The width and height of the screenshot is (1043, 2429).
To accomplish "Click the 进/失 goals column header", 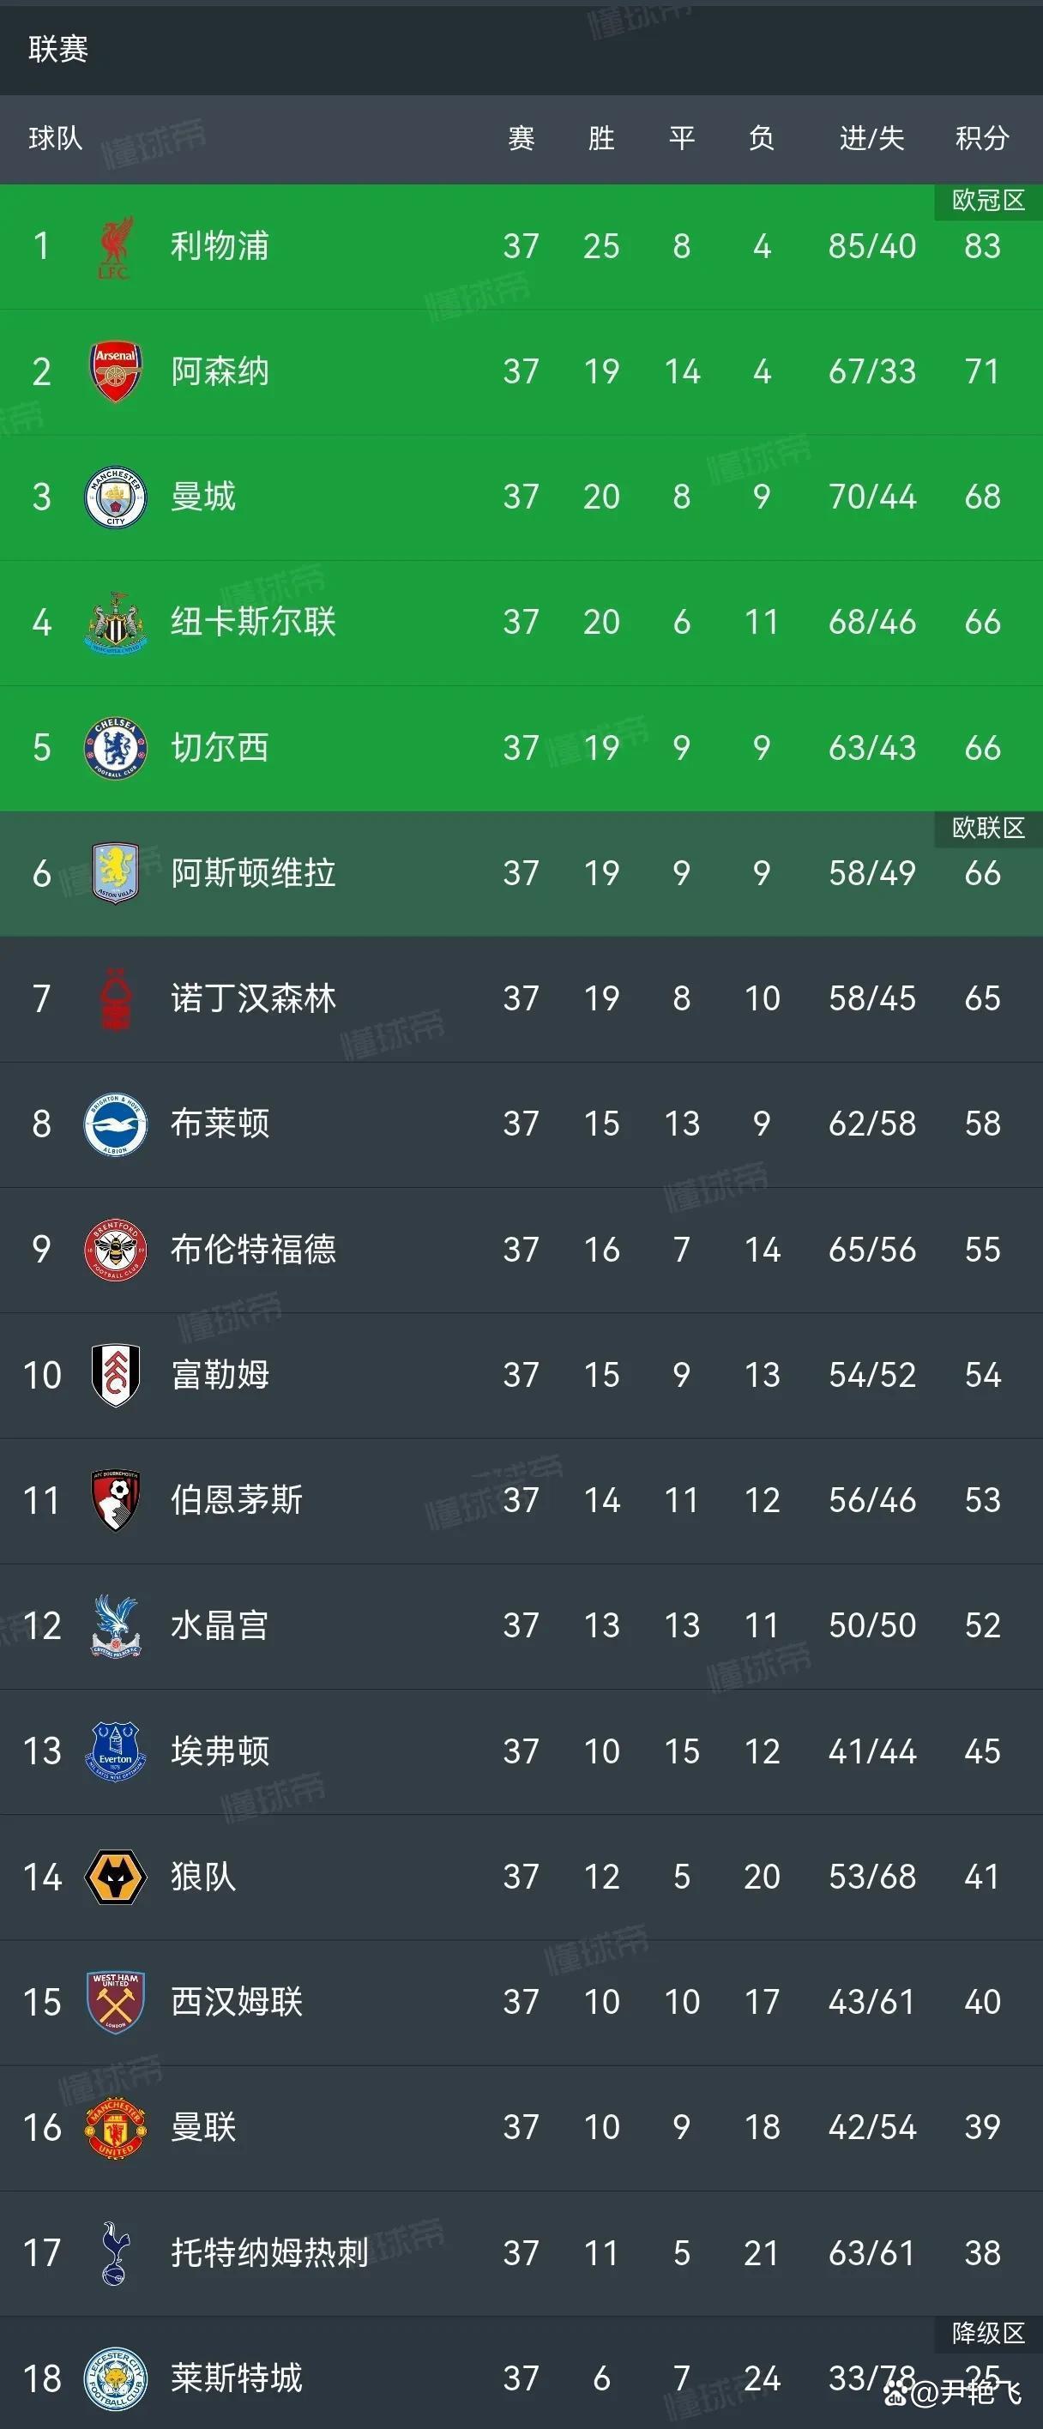I will click(x=871, y=139).
